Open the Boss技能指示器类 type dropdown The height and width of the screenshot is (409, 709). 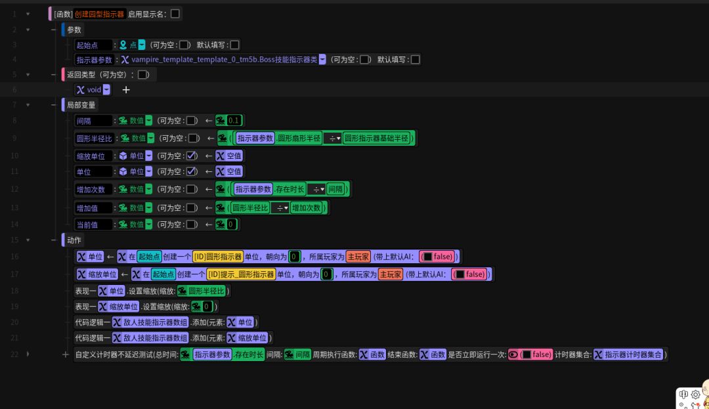pos(322,59)
